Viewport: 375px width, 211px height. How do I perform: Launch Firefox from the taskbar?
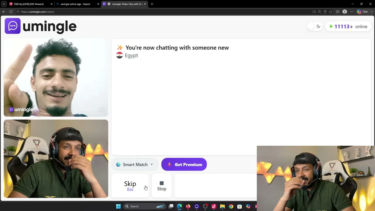pyautogui.click(x=188, y=206)
